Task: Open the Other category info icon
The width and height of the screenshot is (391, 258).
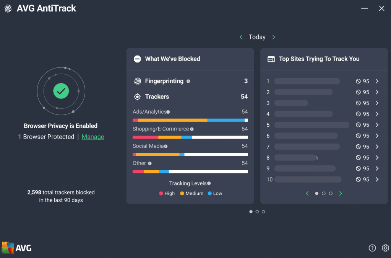Action: coord(150,163)
